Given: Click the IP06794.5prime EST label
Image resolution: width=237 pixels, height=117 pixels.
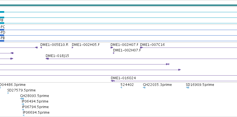Looking at the screenshot, I should 35,107.
